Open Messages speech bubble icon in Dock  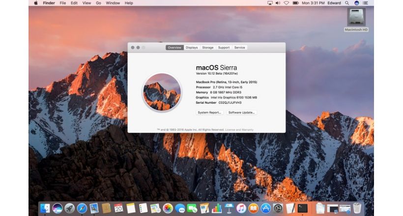click(180, 208)
